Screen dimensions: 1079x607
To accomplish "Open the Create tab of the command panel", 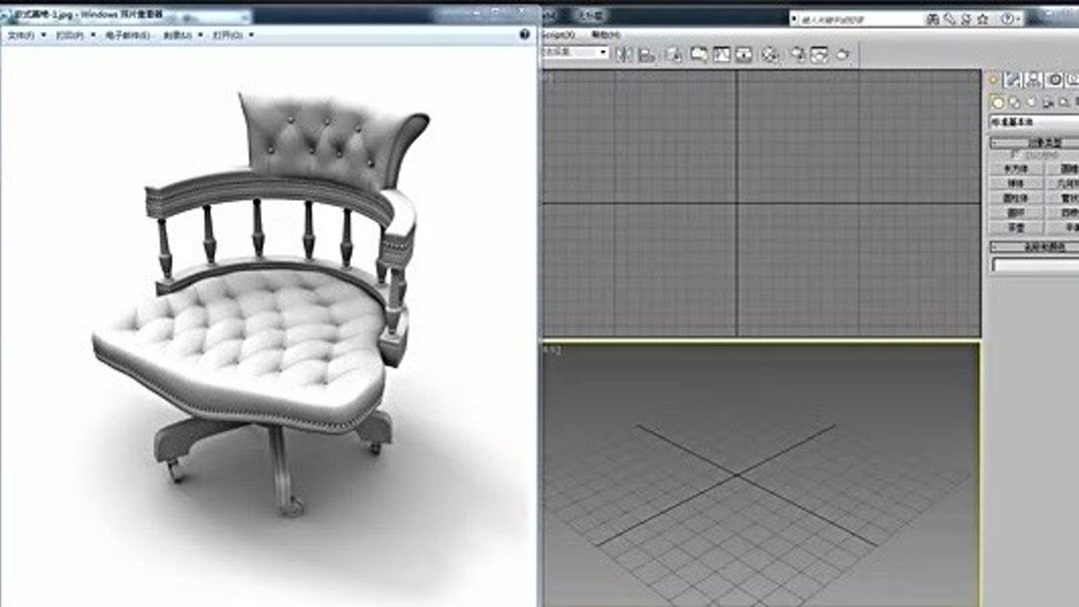I will point(993,78).
